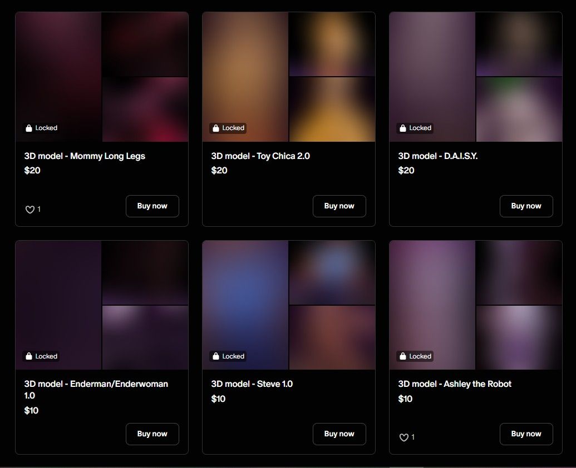Click the $10 price under Ashley the Robot
The width and height of the screenshot is (576, 468).
tap(405, 399)
